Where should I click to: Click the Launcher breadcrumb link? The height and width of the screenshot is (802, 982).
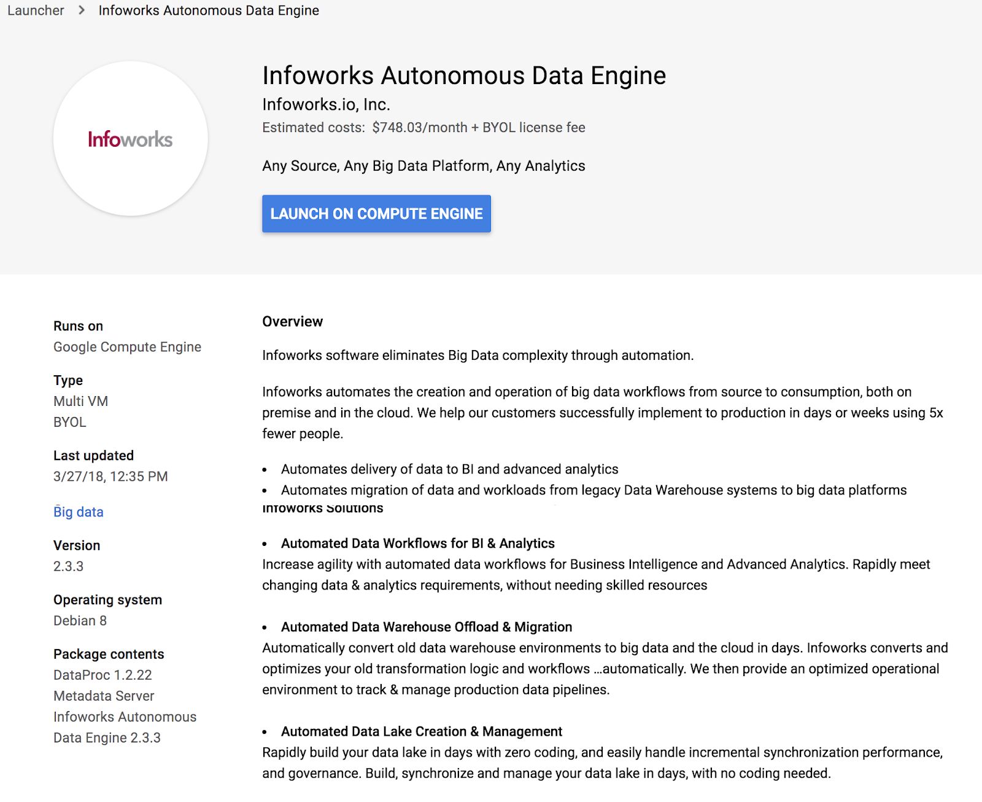pos(36,10)
